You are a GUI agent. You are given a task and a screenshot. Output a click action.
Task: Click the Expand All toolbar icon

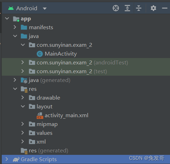(x=127, y=8)
